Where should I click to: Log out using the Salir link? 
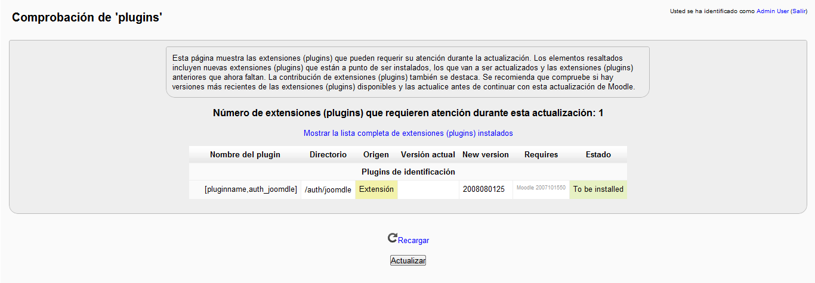pos(799,11)
